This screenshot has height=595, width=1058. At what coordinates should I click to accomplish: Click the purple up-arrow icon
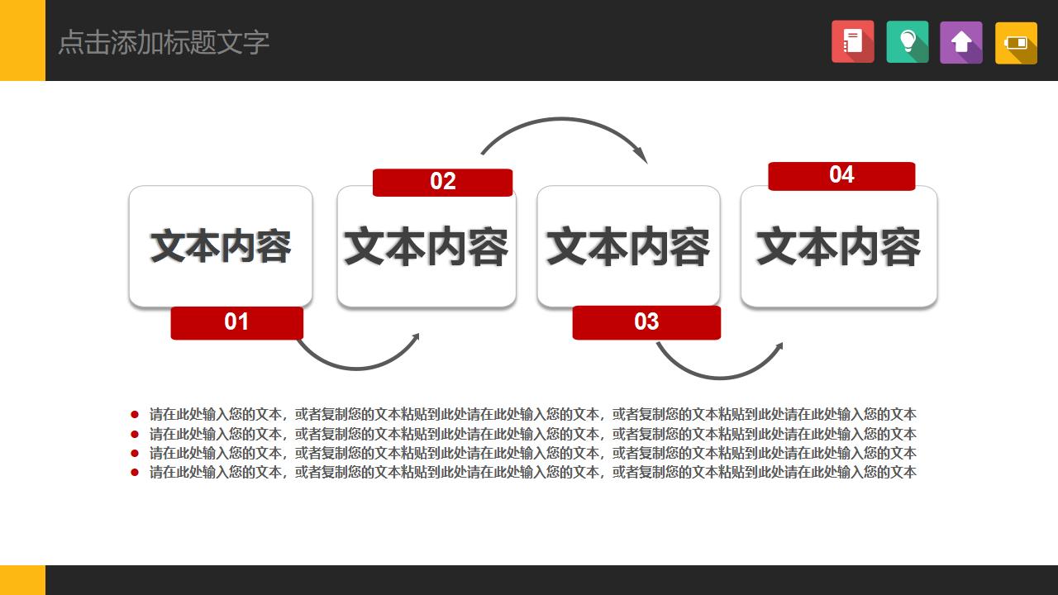click(x=961, y=42)
